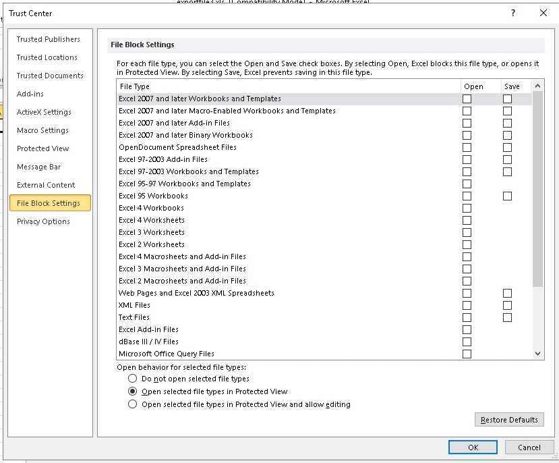Check Open for Excel 2 Worksheets
559x463 pixels.
point(467,244)
